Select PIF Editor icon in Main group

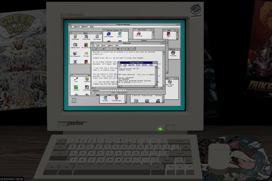(x=86, y=54)
